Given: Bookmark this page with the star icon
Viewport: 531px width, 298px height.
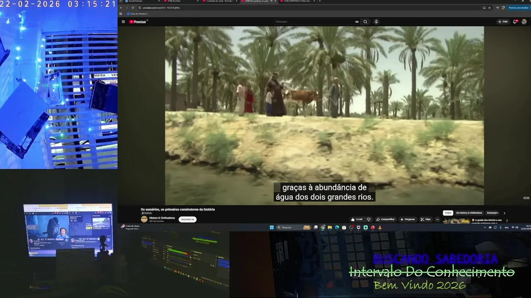Looking at the screenshot, I should coord(490,7).
